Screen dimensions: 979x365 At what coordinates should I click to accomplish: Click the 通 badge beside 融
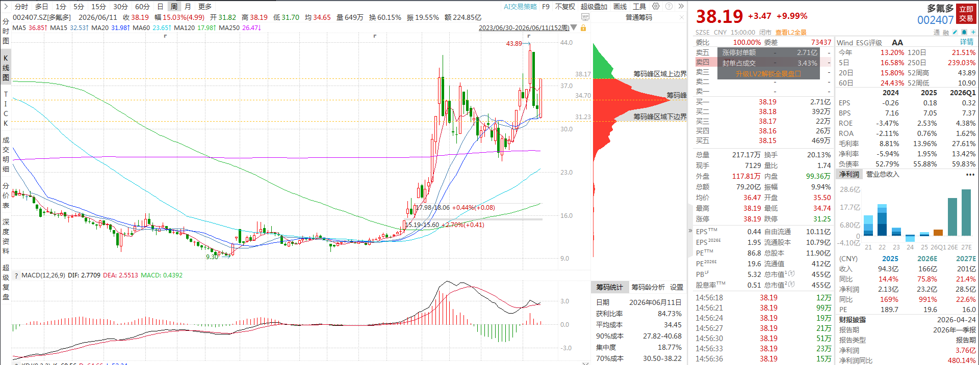point(937,32)
